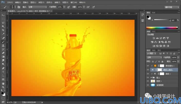Select the Rectangular Marquee tool

click(x=3, y=19)
